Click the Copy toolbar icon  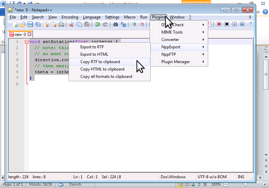pyautogui.click(x=79, y=24)
